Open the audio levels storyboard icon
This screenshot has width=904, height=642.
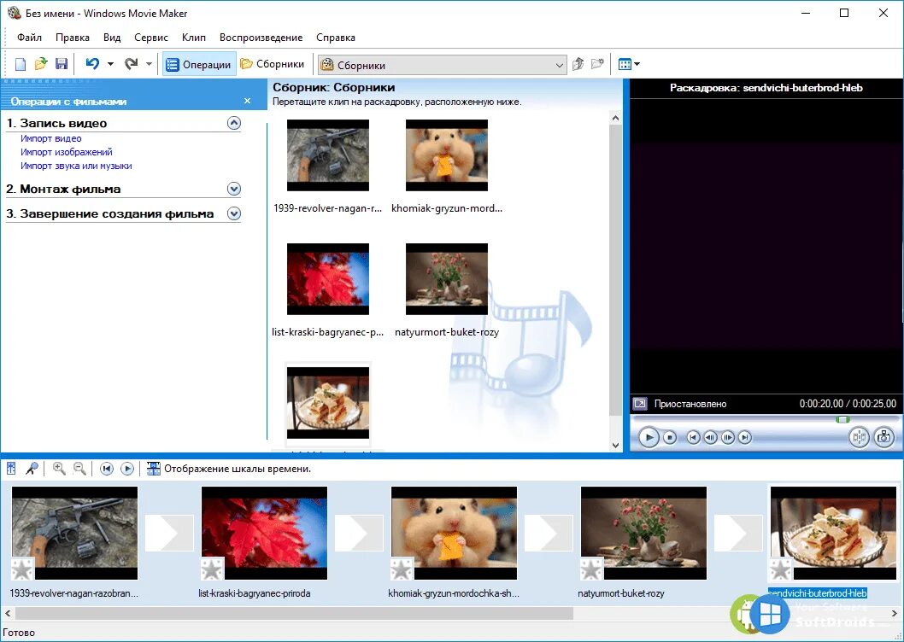[11, 469]
